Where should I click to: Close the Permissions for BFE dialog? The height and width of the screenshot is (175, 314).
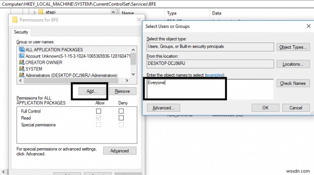(x=139, y=20)
